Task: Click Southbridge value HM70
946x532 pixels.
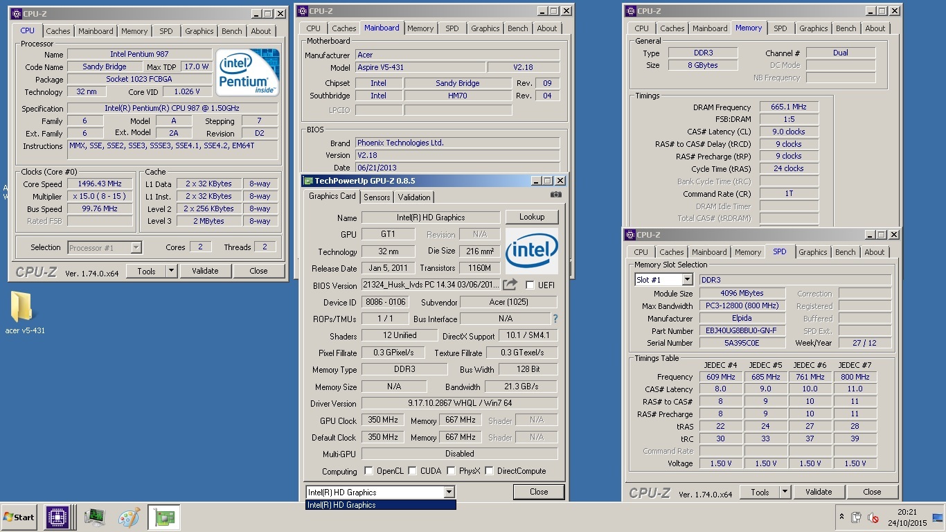Action: 457,96
